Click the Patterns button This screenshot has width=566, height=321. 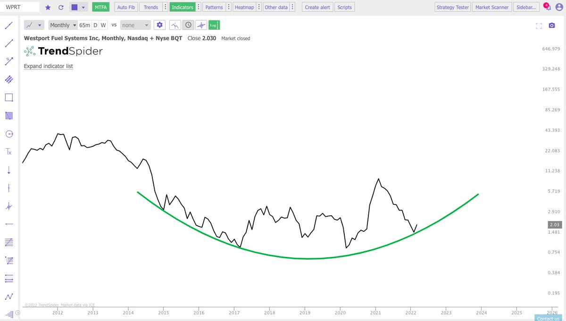click(x=214, y=8)
